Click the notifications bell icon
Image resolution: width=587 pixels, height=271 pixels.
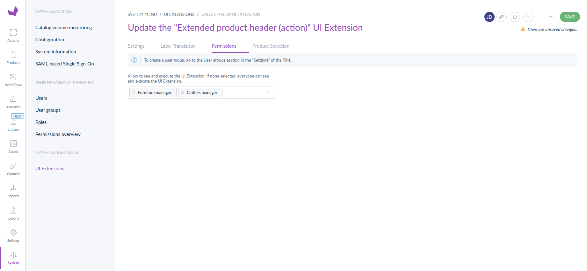click(x=515, y=17)
